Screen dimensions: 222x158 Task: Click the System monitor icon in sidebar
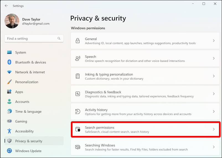coord(9,52)
